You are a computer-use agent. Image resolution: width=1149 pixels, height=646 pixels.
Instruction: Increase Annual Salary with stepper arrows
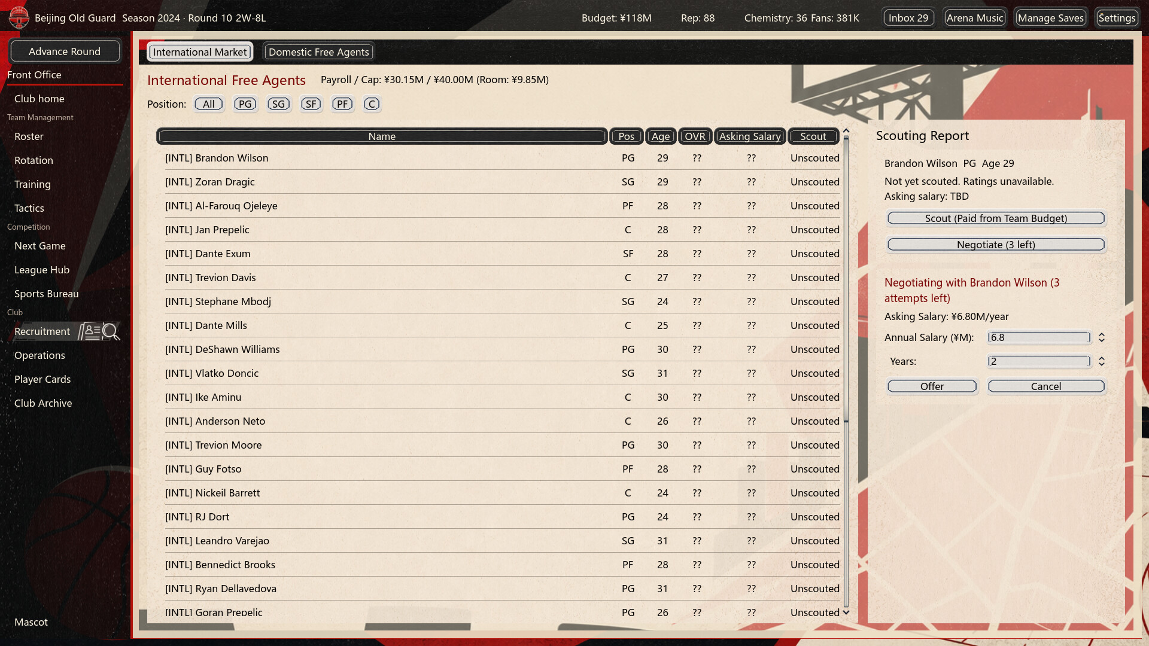click(1101, 334)
